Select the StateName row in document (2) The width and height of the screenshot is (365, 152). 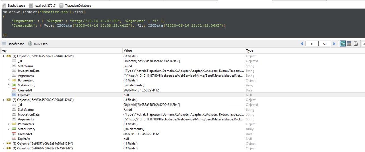(182, 109)
